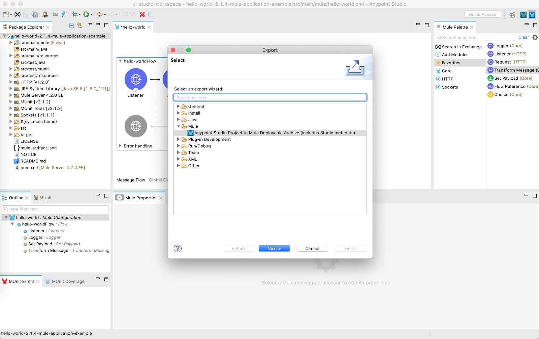Select Core category in Mule Palette
The width and height of the screenshot is (539, 339).
443,71
